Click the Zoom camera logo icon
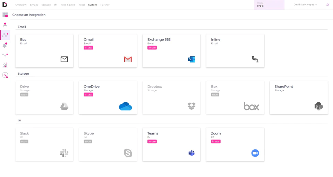The height and width of the screenshot is (177, 333). 255,153
